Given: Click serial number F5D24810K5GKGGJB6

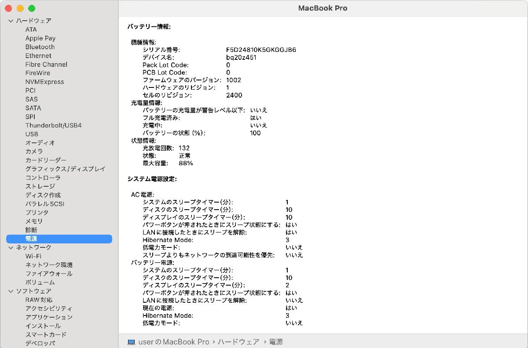Looking at the screenshot, I should [261, 50].
